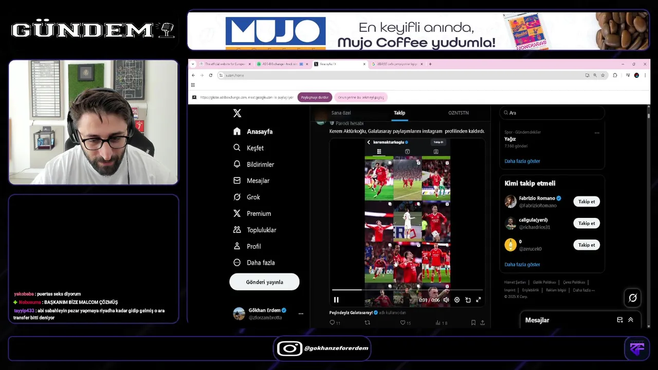Screen dimensions: 658x370
Task: Open Keşfet search page
Action: 248,148
